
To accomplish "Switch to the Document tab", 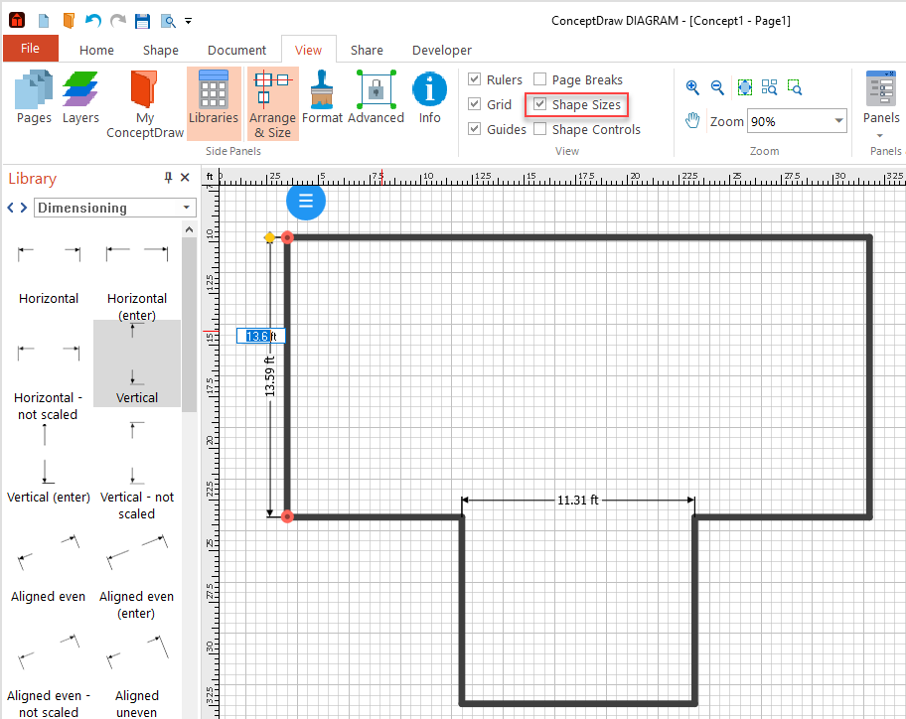I will (x=236, y=51).
